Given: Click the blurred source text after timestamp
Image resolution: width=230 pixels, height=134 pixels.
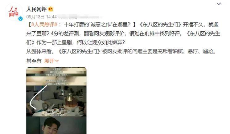Looking at the screenshot, I should point(80,17).
